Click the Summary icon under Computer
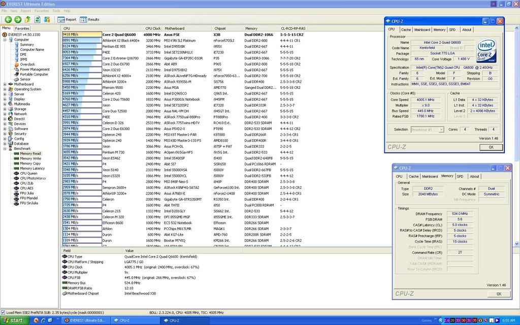520x325 pixels. 17,45
